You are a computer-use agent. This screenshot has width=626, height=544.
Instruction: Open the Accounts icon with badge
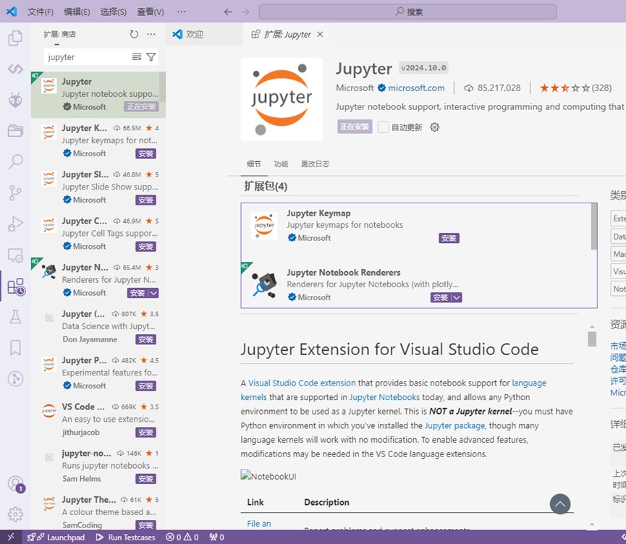(16, 484)
